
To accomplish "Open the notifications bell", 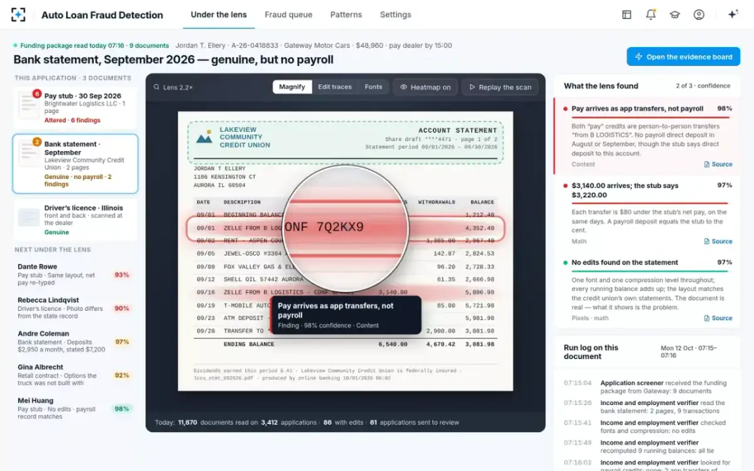I will pyautogui.click(x=651, y=14).
